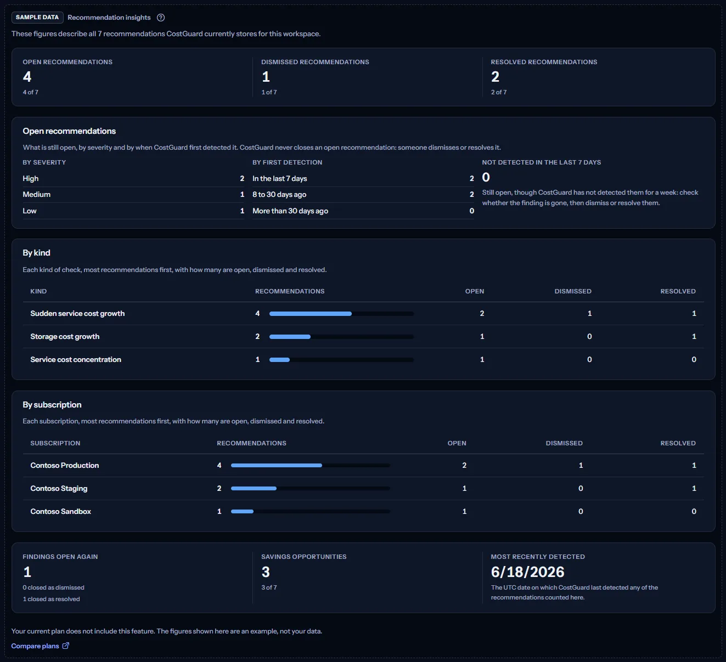726x662 pixels.
Task: Select the Contoso Sandbox subscription name
Action: [60, 512]
